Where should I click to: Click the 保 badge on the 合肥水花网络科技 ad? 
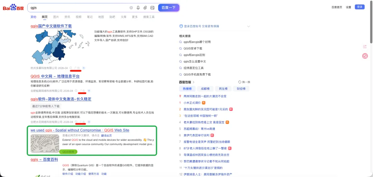(89, 122)
